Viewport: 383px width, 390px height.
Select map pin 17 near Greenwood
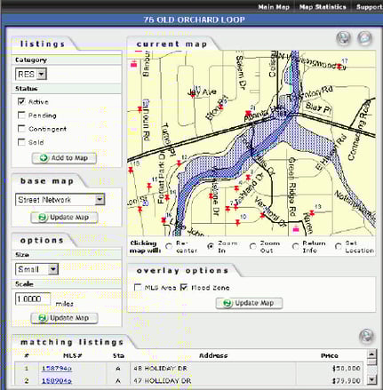click(x=339, y=67)
